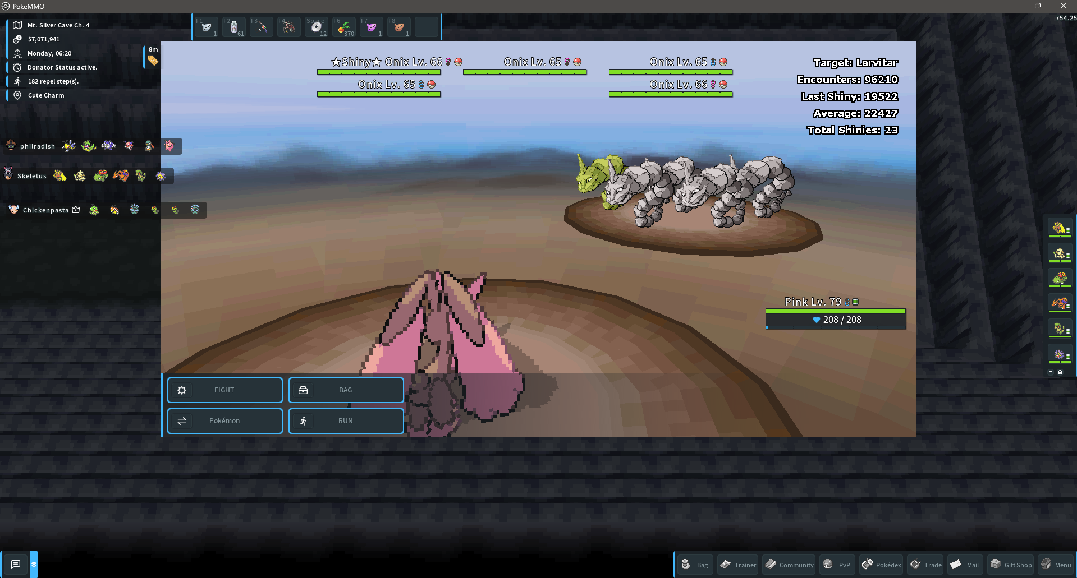This screenshot has width=1077, height=578.
Task: Open the Trade menu
Action: coord(926,565)
